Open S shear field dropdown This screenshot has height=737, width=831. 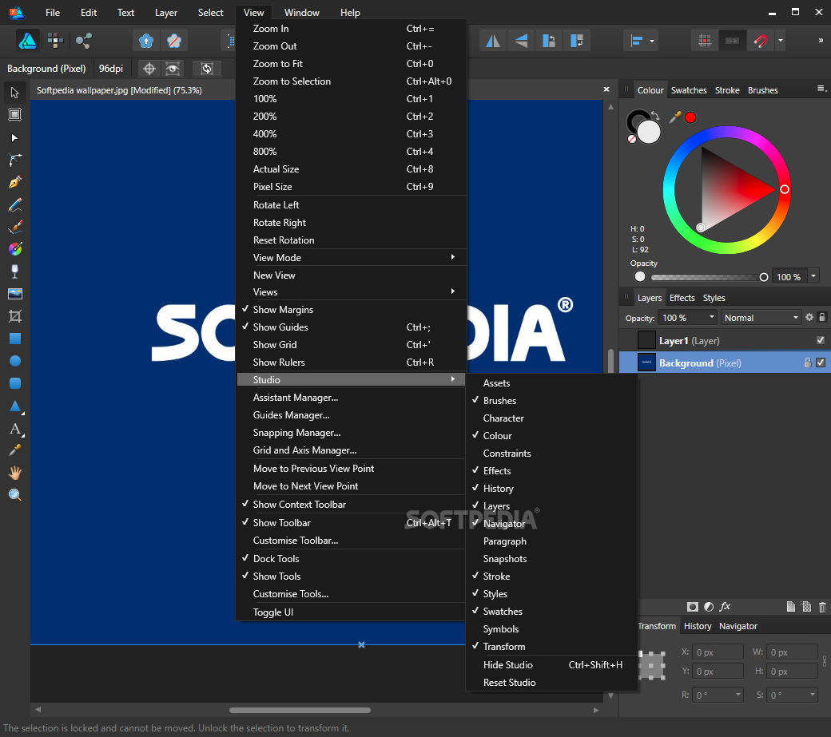coord(813,694)
